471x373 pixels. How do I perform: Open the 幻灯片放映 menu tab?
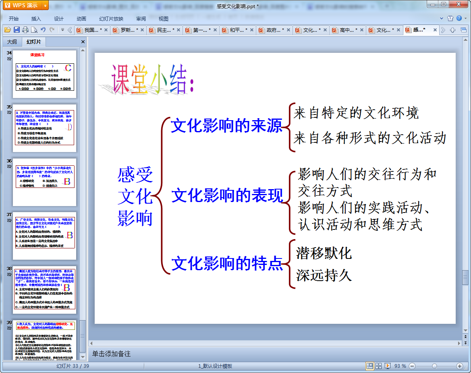[x=111, y=19]
